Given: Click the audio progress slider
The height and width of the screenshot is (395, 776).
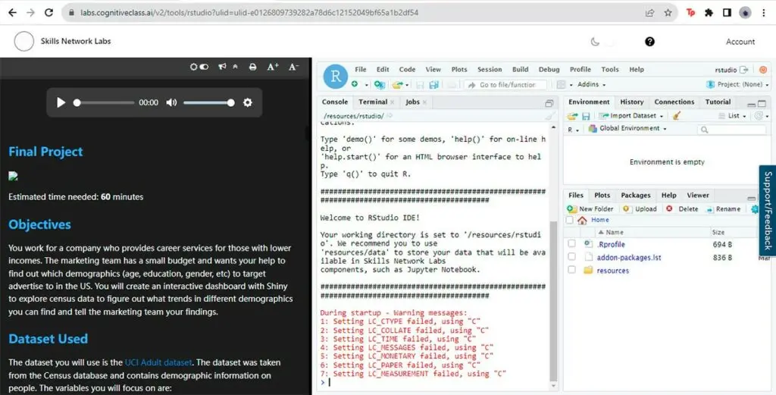Looking at the screenshot, I should [105, 102].
